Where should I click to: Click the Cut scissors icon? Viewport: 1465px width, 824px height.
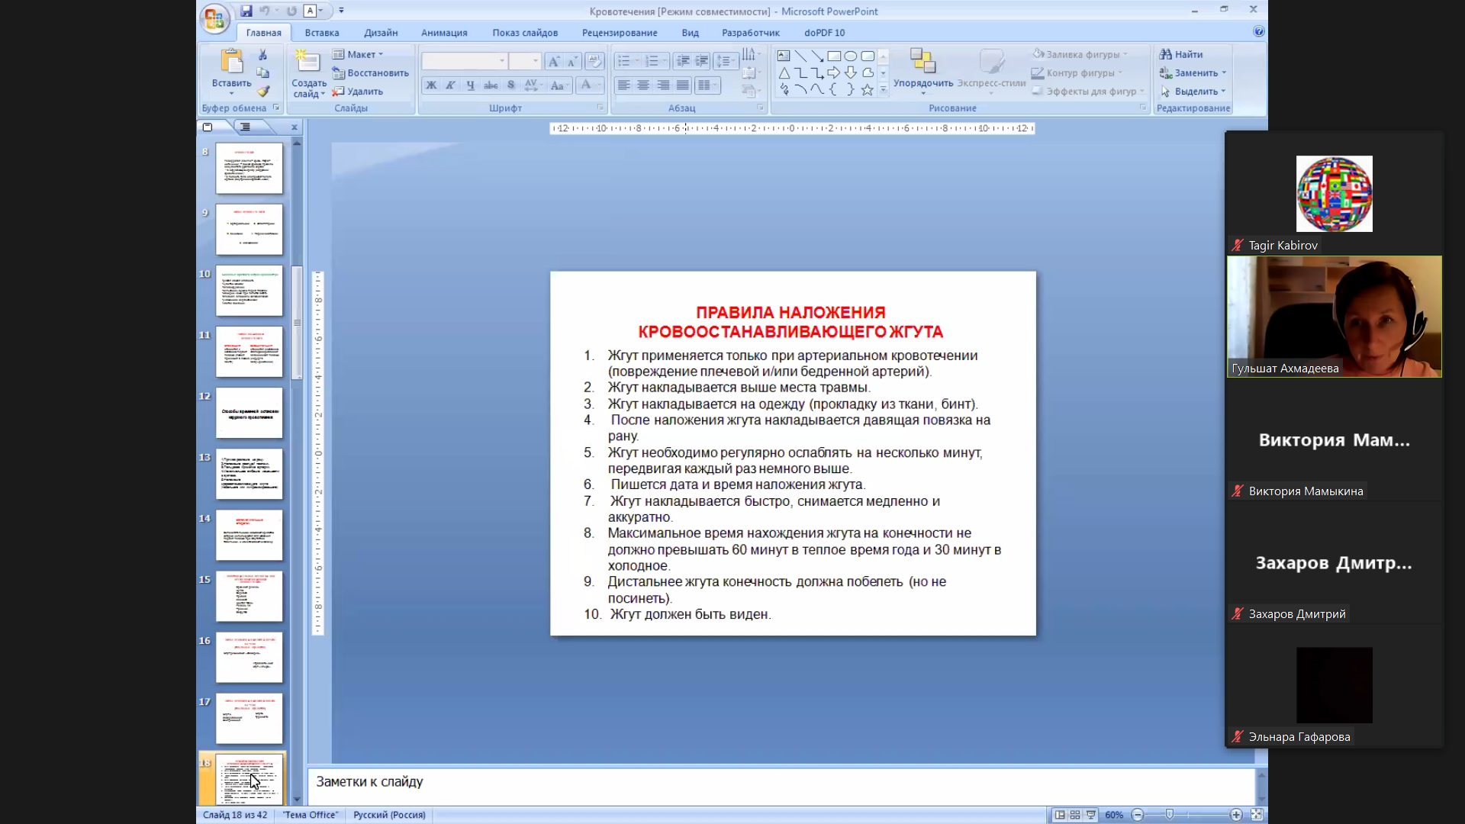click(x=262, y=55)
